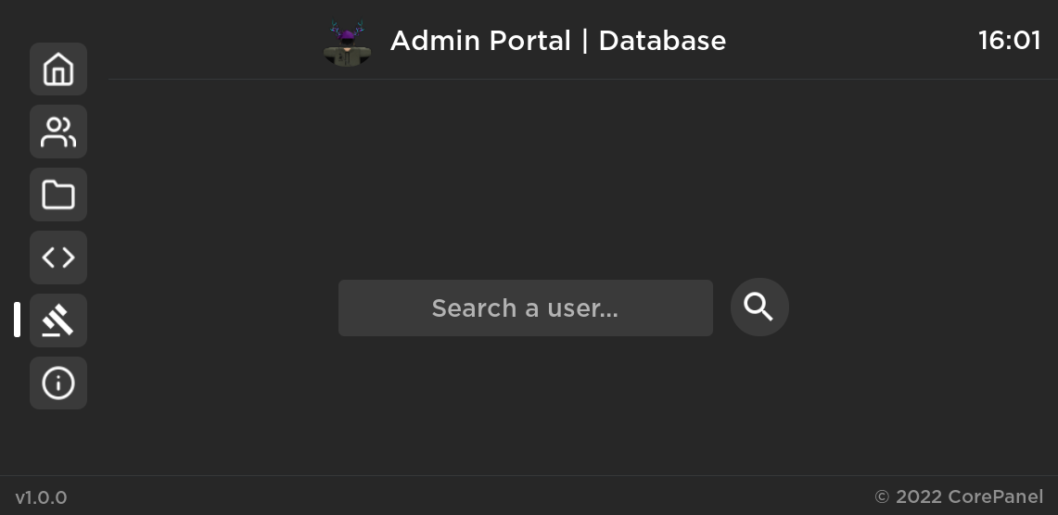The width and height of the screenshot is (1058, 515).
Task: Click the 16:01 clock display
Action: click(x=1010, y=41)
